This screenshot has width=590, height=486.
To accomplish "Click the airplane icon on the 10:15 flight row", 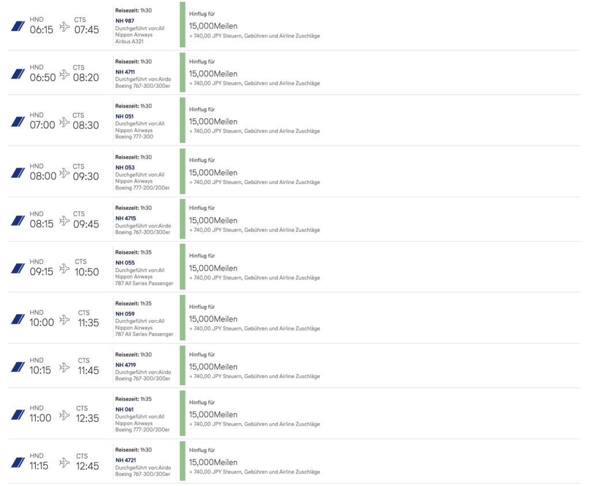I will pyautogui.click(x=65, y=366).
